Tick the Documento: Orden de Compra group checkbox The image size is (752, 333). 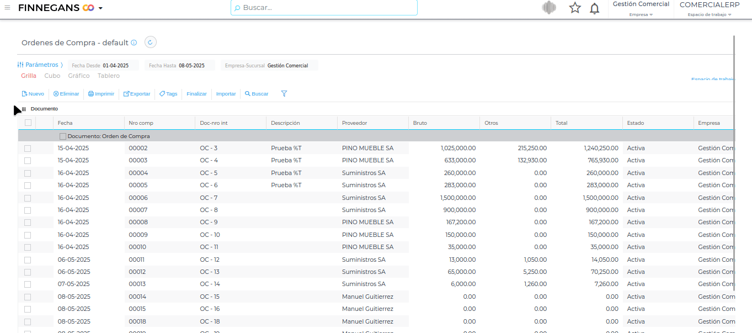pyautogui.click(x=63, y=136)
